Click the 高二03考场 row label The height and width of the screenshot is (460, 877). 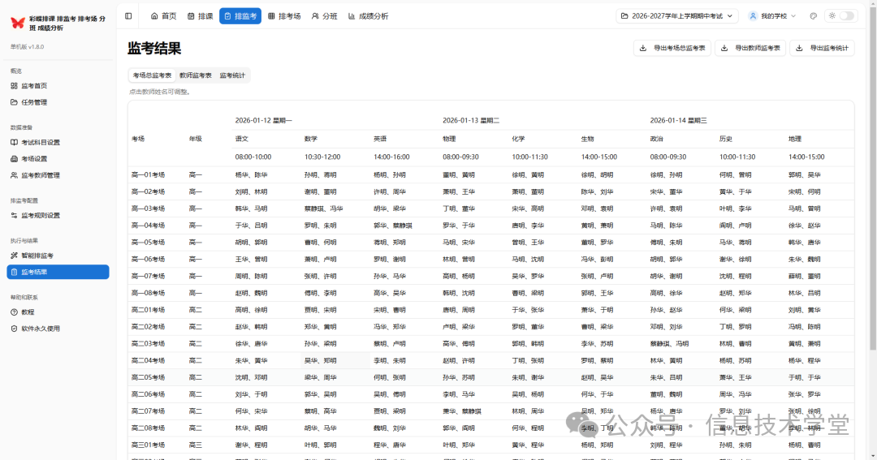point(149,344)
